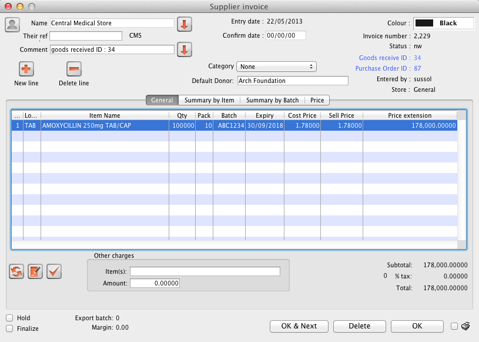Open the Category dropdown
Viewport: 479px width, 342px height.
(x=276, y=67)
